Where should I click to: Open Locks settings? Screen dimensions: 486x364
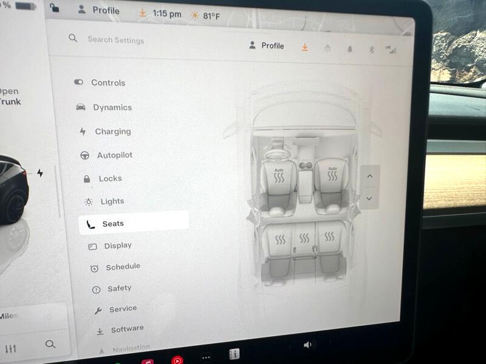click(110, 178)
